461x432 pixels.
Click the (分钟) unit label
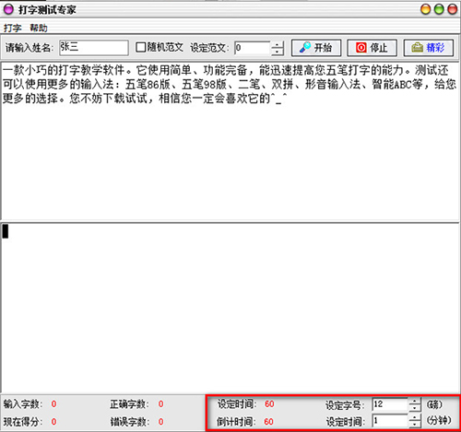click(439, 421)
